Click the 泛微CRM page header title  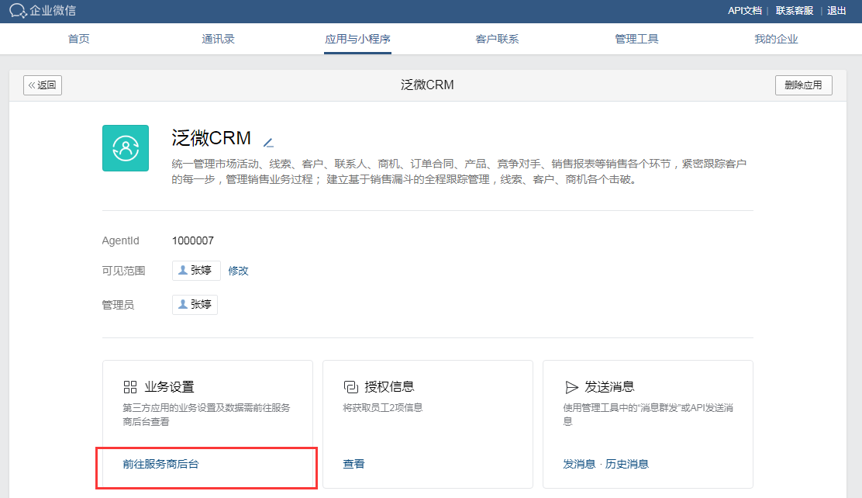[427, 85]
